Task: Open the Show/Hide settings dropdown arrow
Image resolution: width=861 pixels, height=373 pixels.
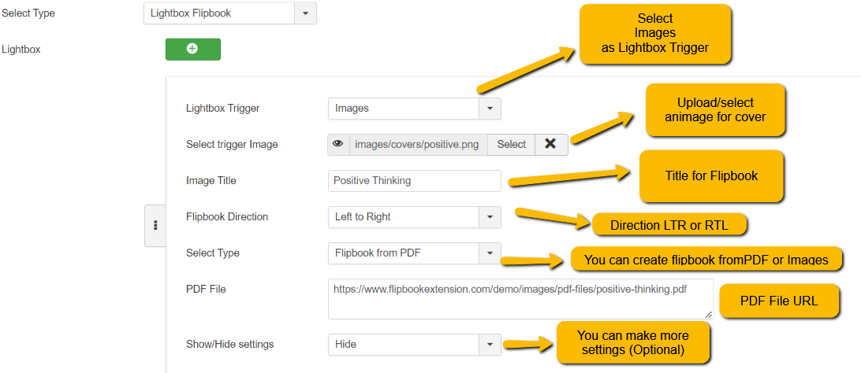Action: coord(490,345)
